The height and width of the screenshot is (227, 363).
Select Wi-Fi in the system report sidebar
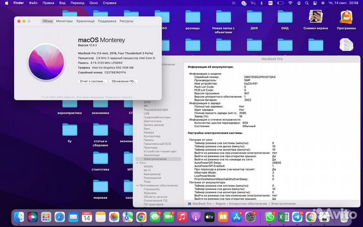(x=147, y=171)
